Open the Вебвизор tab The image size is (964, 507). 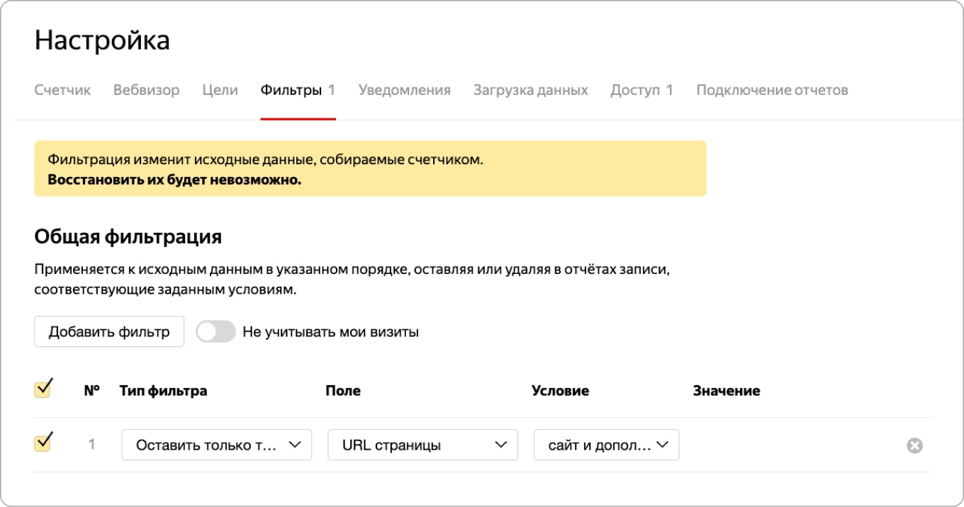(x=147, y=90)
